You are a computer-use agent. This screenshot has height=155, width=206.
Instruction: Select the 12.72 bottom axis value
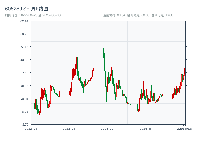(24, 125)
